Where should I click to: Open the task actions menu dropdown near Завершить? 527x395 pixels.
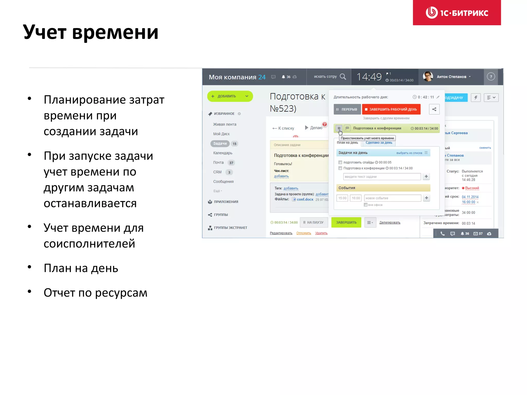(x=370, y=222)
